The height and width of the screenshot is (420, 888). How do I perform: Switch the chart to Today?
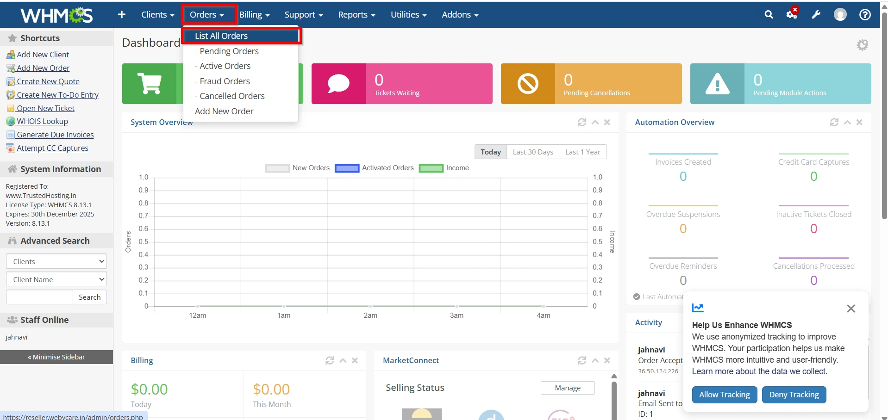490,152
